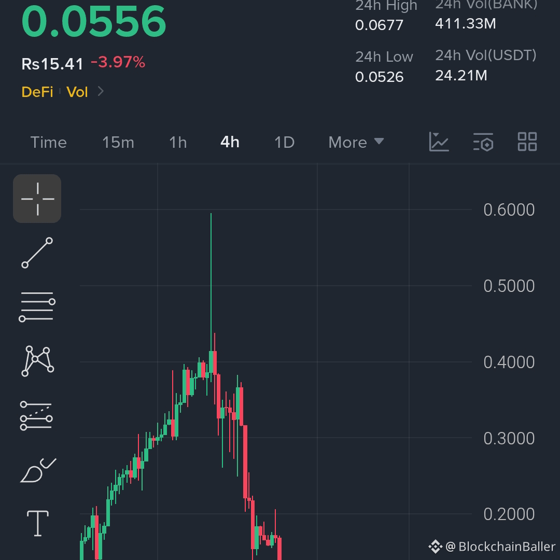Viewport: 560px width, 560px height.
Task: Click the Rs15.41 converted price
Action: (52, 64)
